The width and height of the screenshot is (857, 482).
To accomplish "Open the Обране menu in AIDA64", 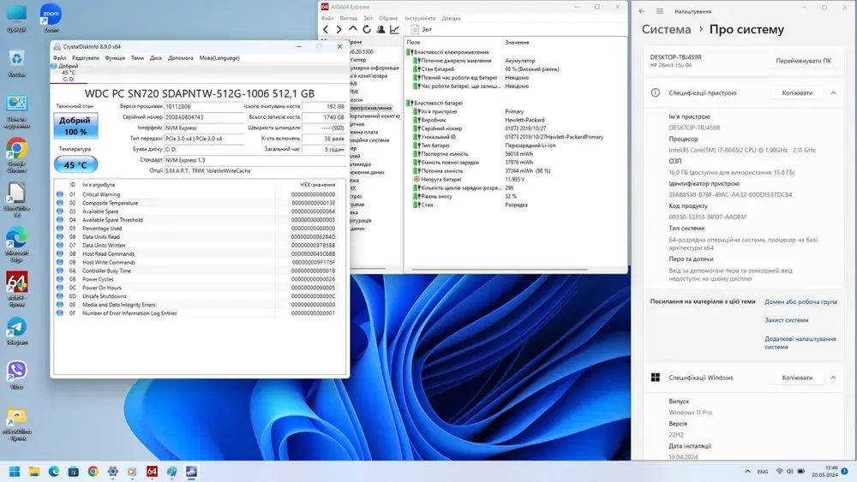I will (x=388, y=18).
